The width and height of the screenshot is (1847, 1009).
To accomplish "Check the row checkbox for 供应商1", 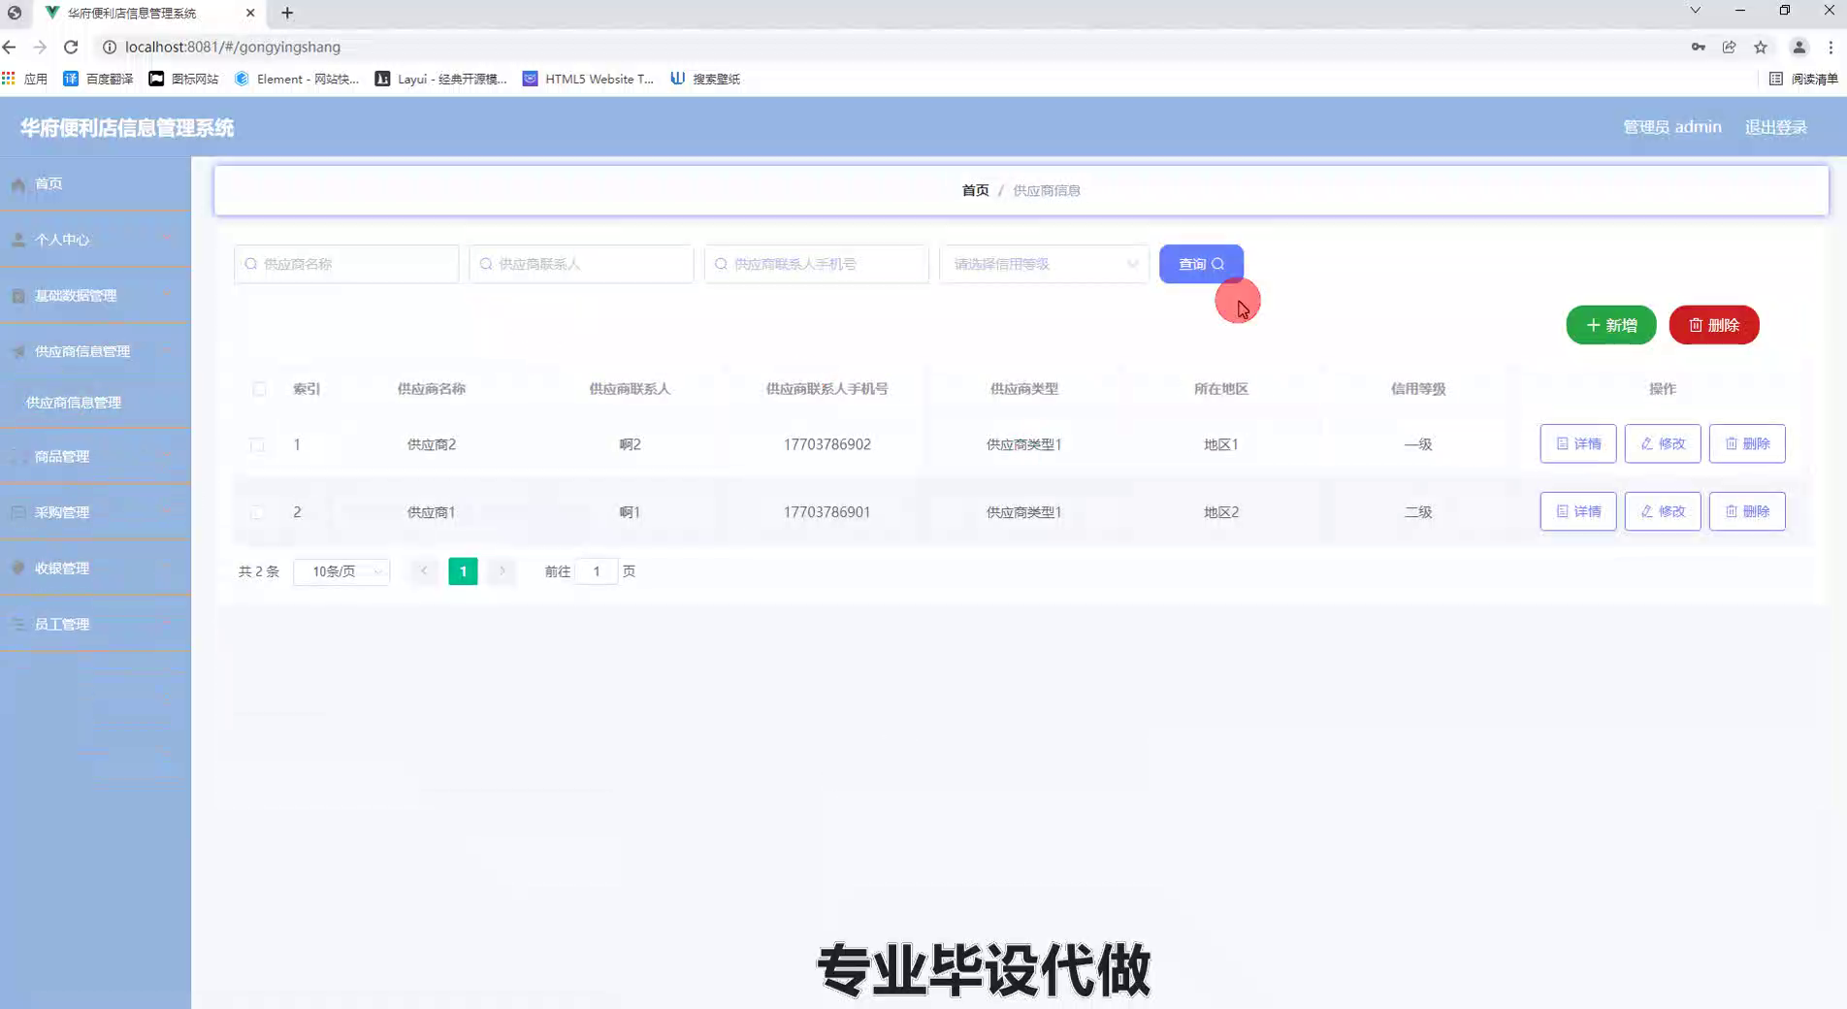I will [257, 512].
